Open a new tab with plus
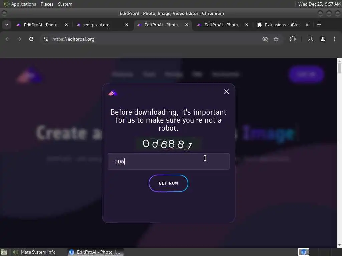 [x=319, y=25]
